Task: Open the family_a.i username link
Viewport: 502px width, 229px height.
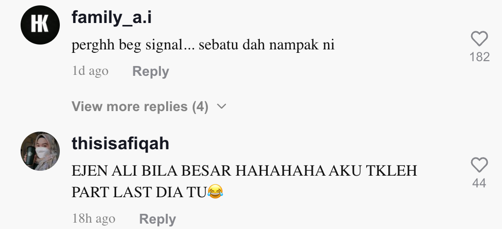Action: pos(111,17)
